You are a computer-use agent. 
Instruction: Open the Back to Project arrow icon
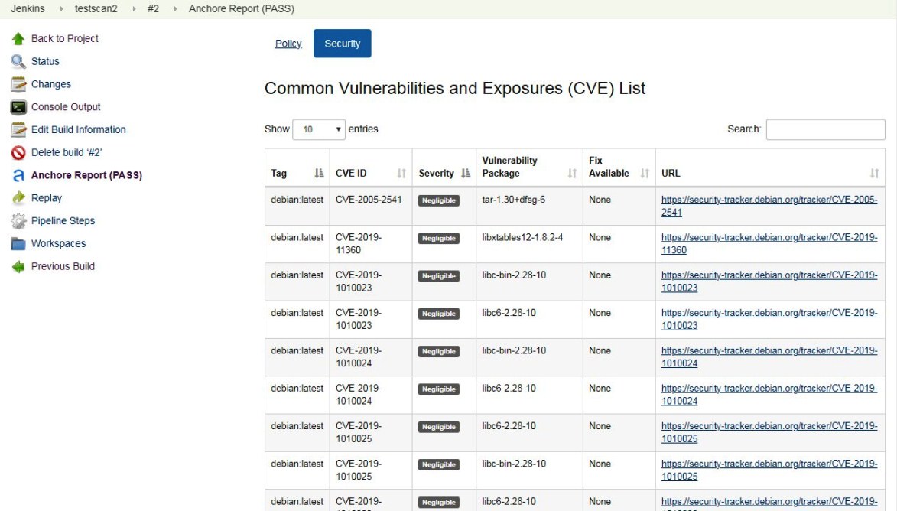18,38
